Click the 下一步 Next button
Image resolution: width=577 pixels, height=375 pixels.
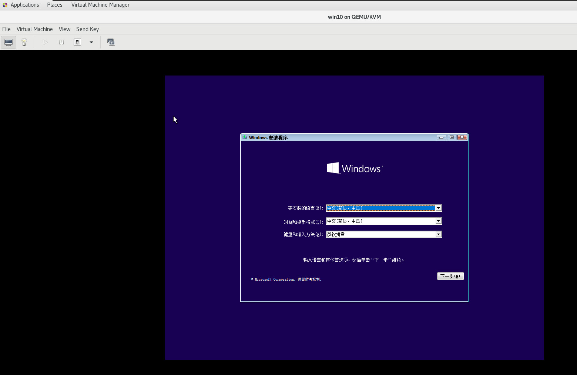tap(450, 276)
